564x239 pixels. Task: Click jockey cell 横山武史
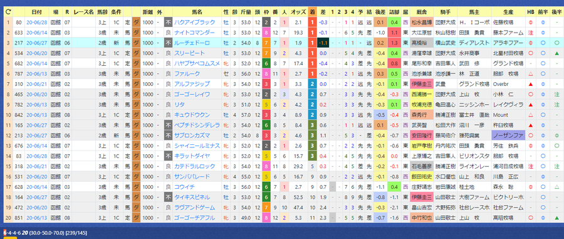(x=445, y=43)
